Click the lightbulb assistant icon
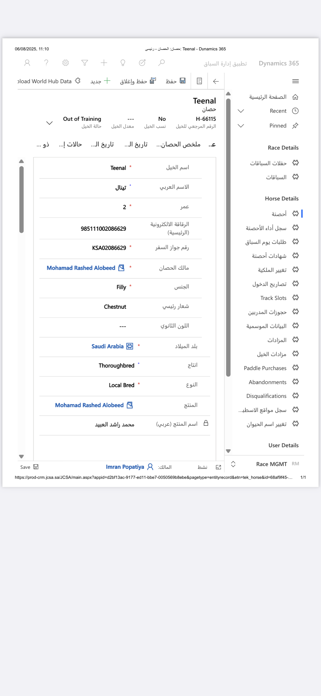The width and height of the screenshot is (321, 696). (x=123, y=63)
